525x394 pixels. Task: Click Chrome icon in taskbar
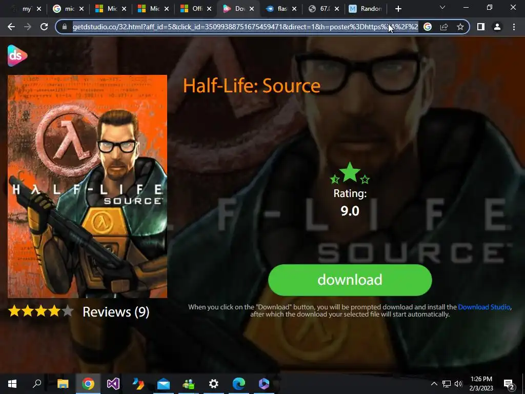pos(88,384)
